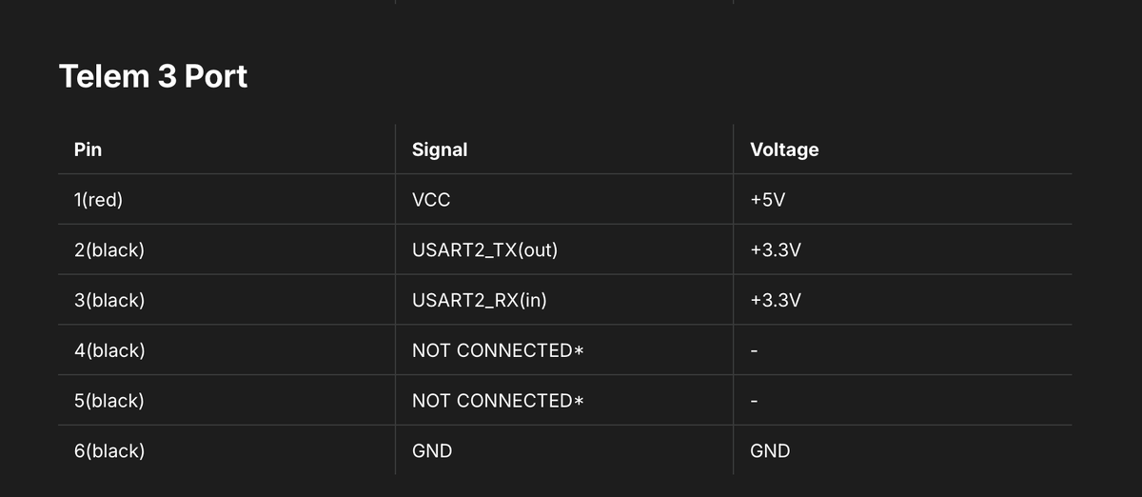
Task: Select the USART2_TX(out) signal cell
Action: pyautogui.click(x=484, y=250)
